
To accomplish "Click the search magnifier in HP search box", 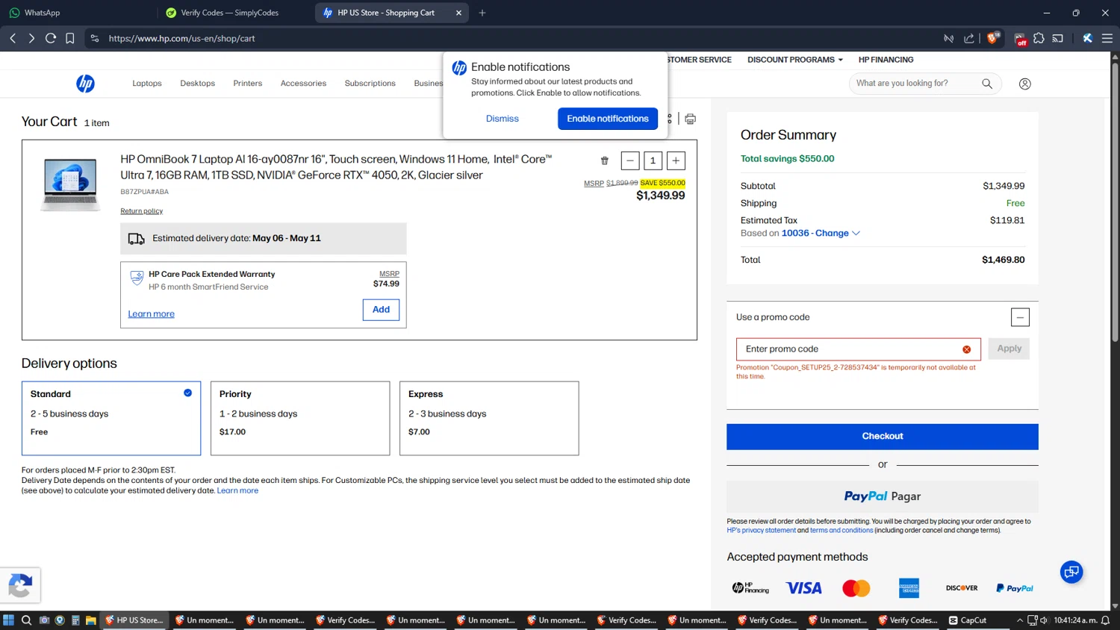I will click(987, 84).
